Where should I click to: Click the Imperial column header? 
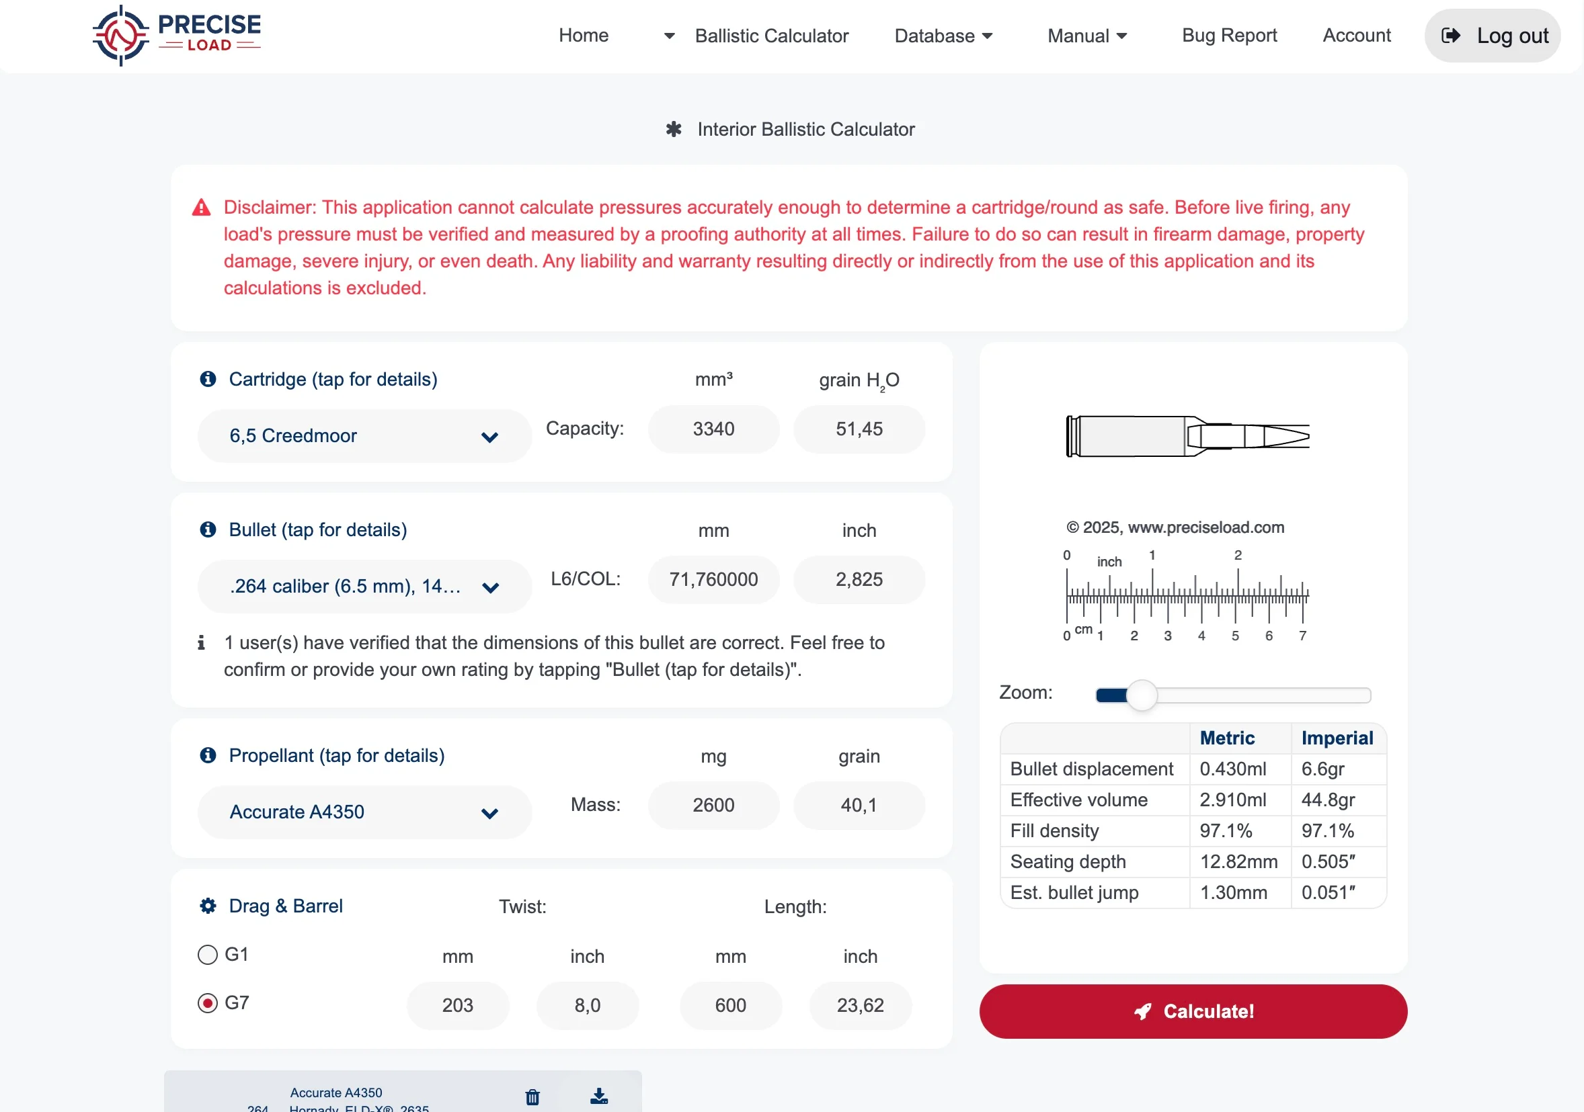click(1338, 738)
